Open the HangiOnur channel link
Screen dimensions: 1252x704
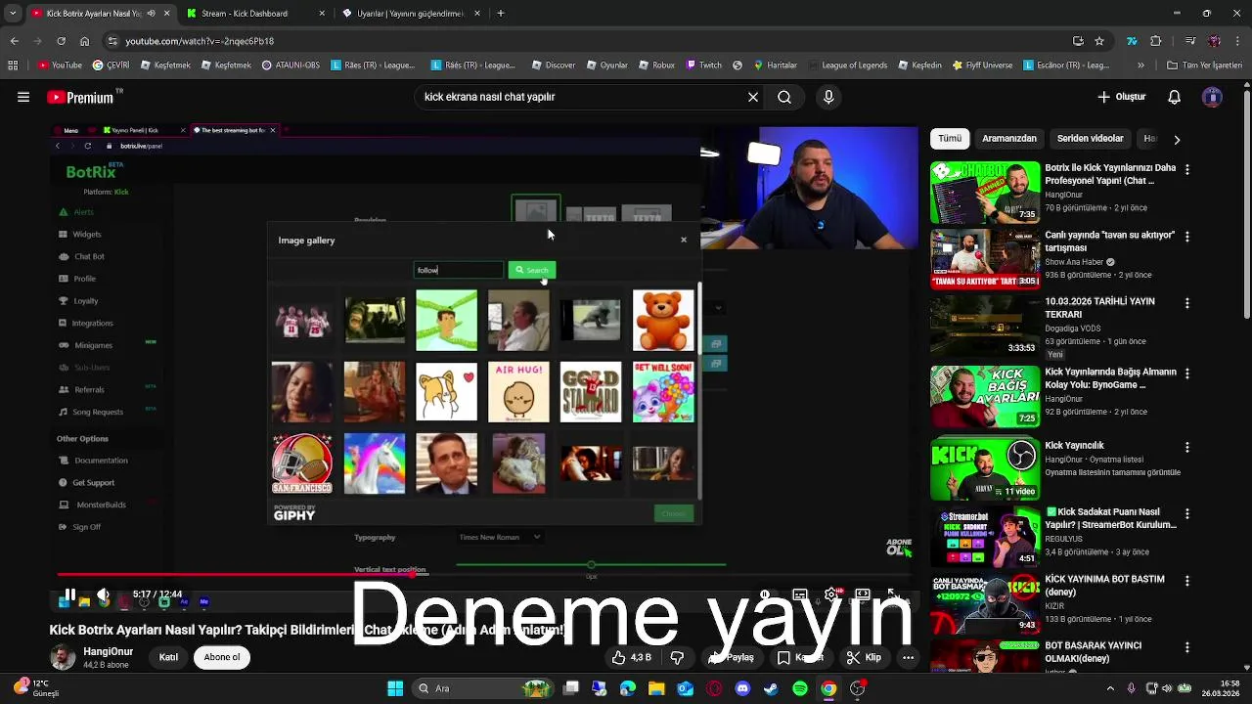coord(108,651)
